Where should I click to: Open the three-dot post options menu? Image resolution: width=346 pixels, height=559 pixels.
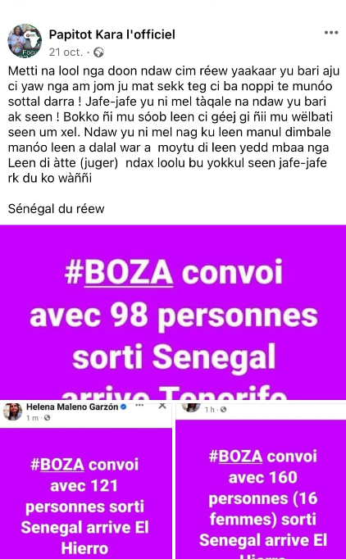[331, 33]
